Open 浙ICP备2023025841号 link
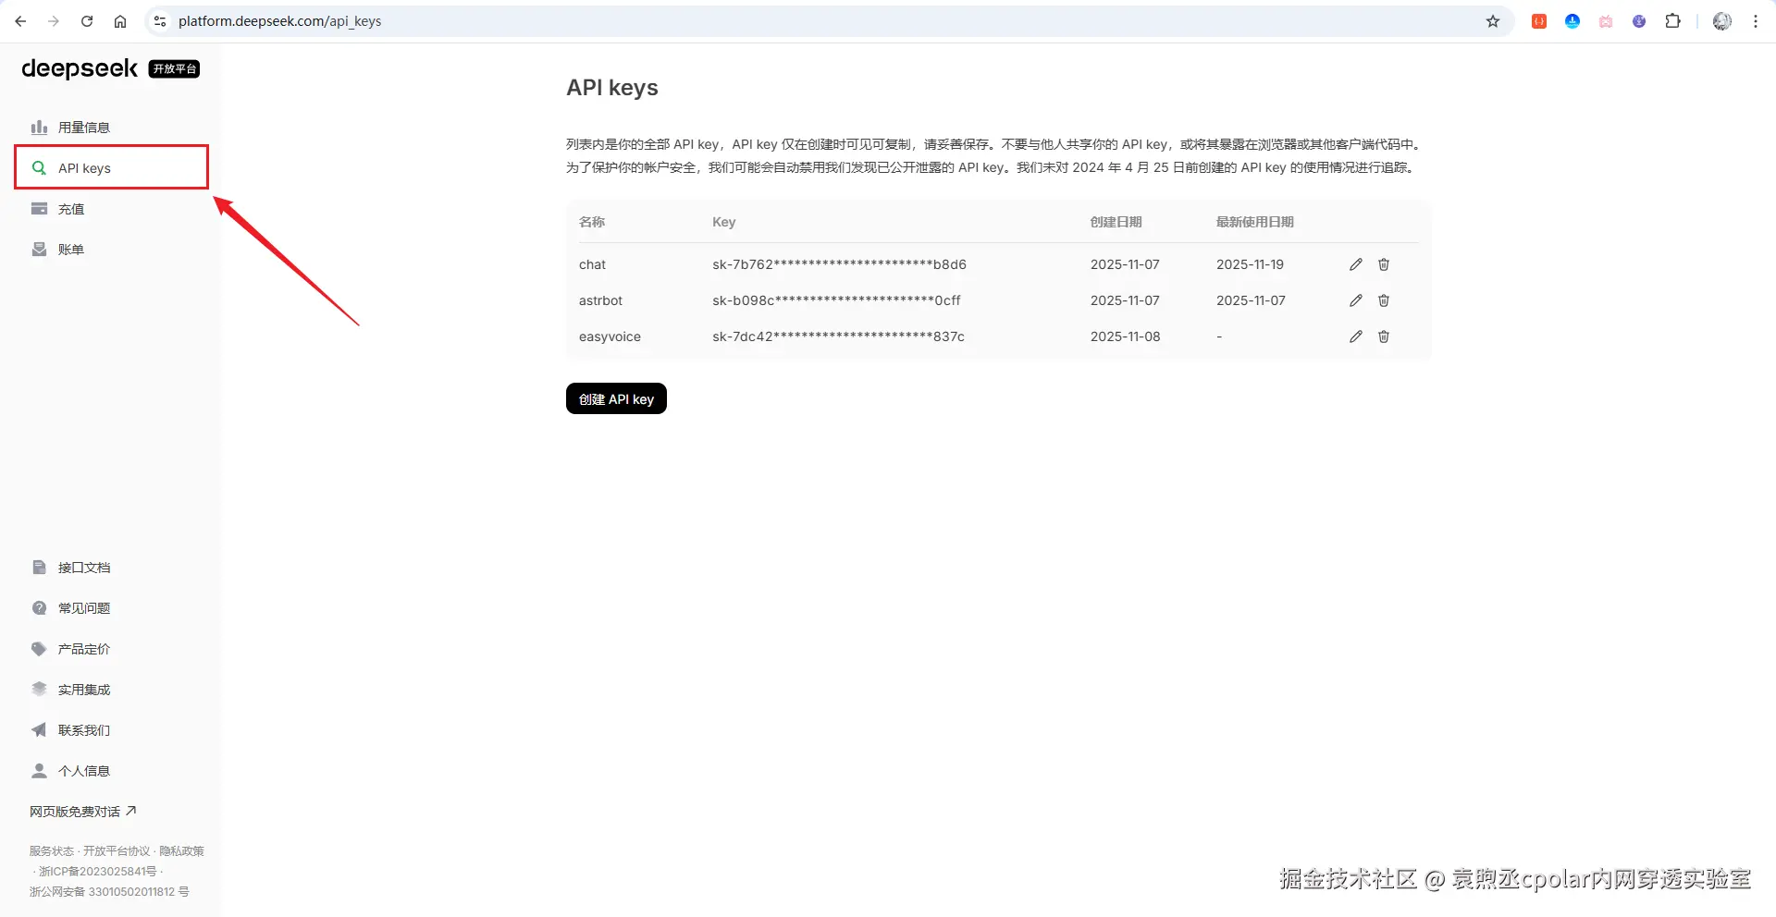The height and width of the screenshot is (917, 1776). [98, 872]
